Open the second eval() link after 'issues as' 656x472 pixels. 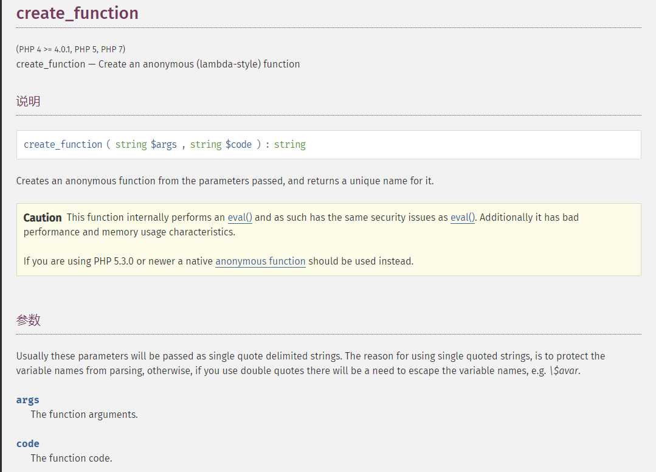[462, 217]
